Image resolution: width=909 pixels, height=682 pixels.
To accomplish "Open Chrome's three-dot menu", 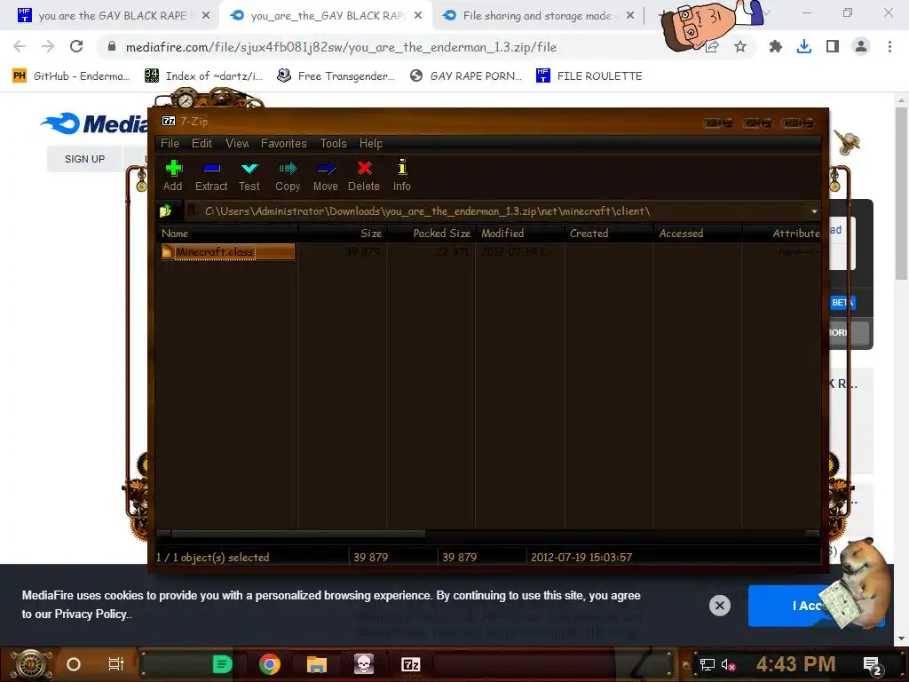I will pos(889,47).
